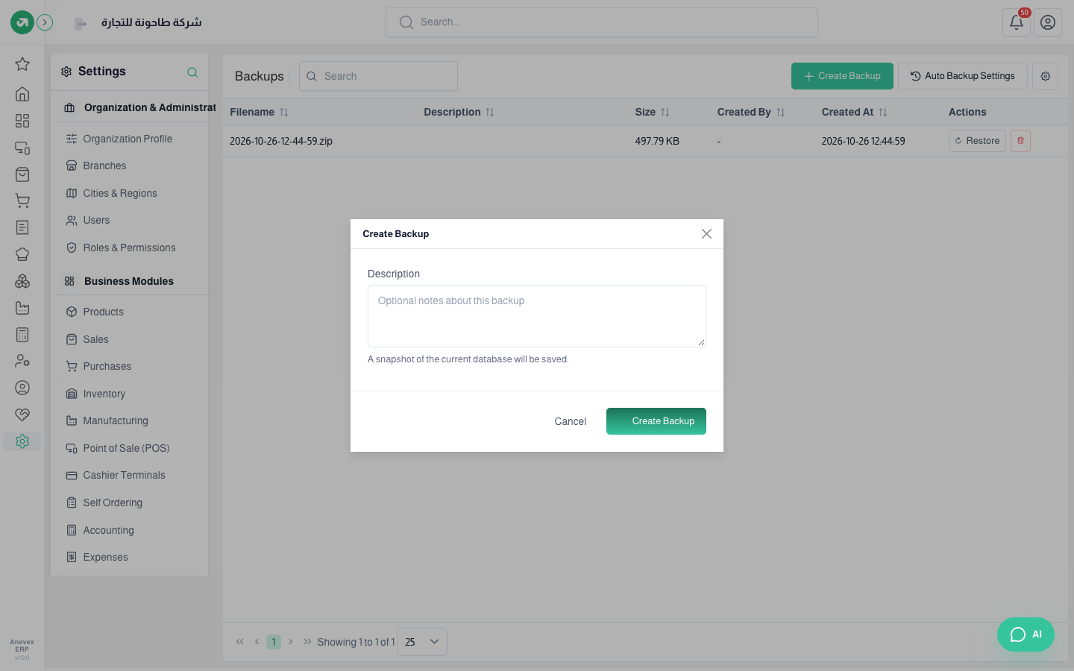Image resolution: width=1074 pixels, height=671 pixels.
Task: Click the settings panel search icon
Action: tap(192, 72)
